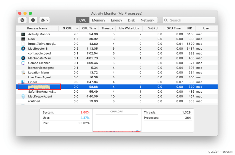Select the MacKeeperAgent process name

click(x=40, y=96)
